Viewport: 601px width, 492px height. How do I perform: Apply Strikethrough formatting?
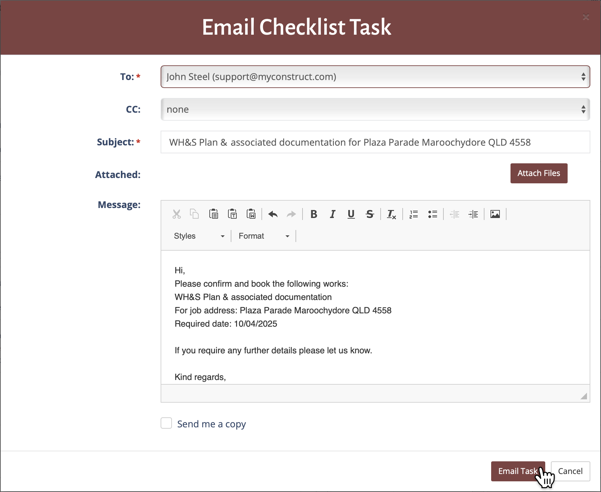coord(370,214)
